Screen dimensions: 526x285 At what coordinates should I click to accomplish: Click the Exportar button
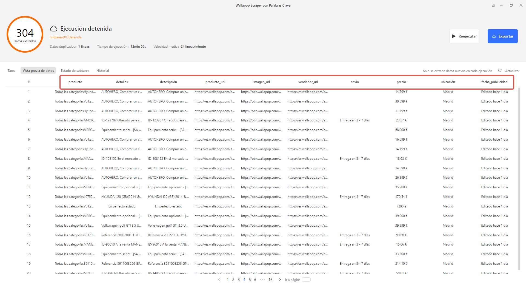pyautogui.click(x=502, y=36)
